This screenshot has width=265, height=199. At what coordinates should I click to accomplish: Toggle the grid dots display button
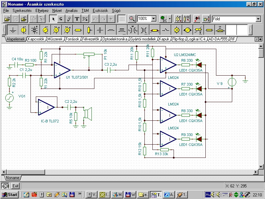tap(122, 19)
